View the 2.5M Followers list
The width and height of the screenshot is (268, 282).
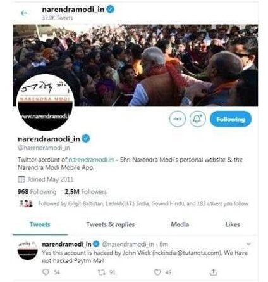85,192
